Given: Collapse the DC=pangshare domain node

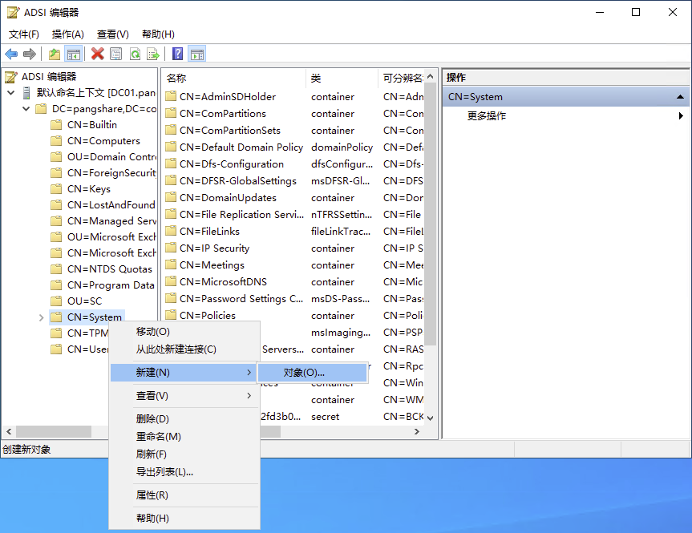Looking at the screenshot, I should coord(26,108).
